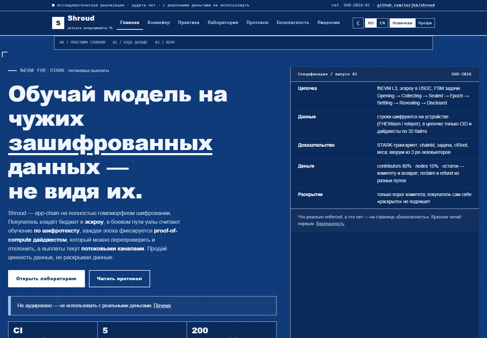Toggle dark mode with the moon icon

tap(358, 23)
